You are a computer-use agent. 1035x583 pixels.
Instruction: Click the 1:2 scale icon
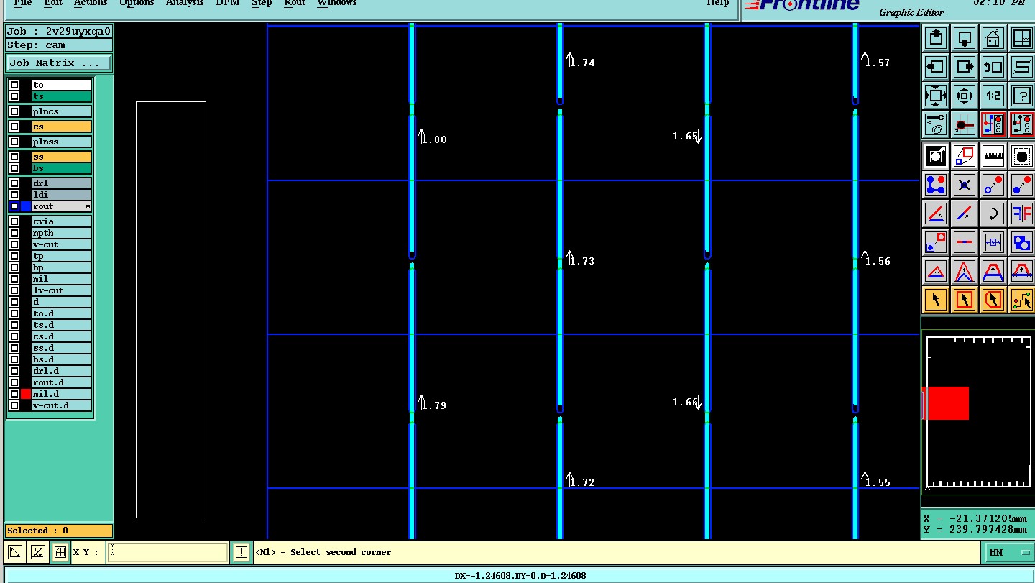[993, 96]
